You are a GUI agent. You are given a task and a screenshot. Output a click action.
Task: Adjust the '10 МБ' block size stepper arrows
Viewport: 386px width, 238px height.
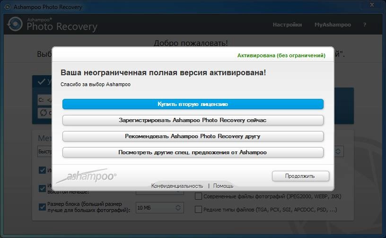[x=178, y=208]
